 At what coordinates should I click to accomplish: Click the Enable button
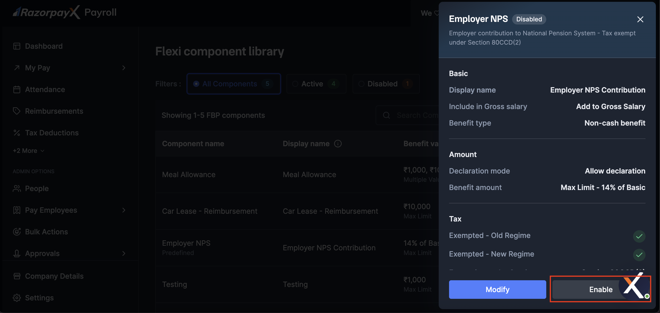click(x=601, y=290)
